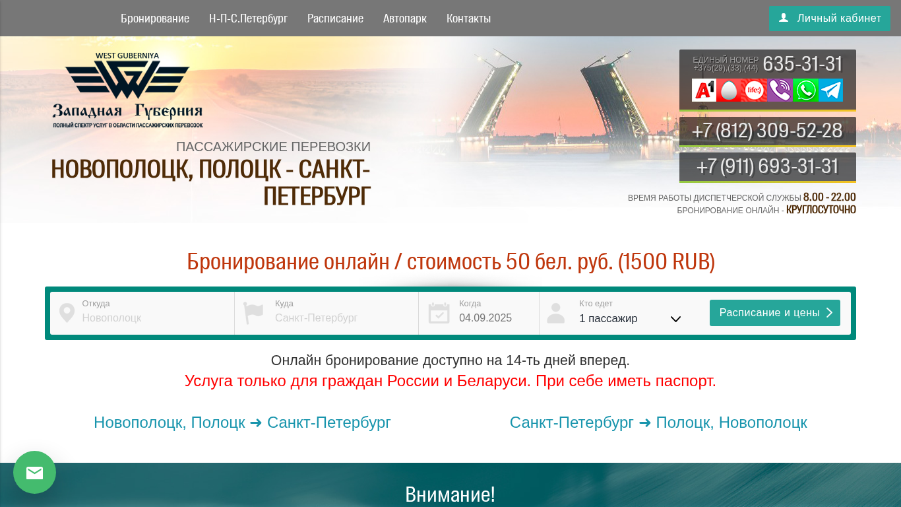The image size is (901, 507).
Task: Open the Контакты menu item
Action: click(468, 18)
